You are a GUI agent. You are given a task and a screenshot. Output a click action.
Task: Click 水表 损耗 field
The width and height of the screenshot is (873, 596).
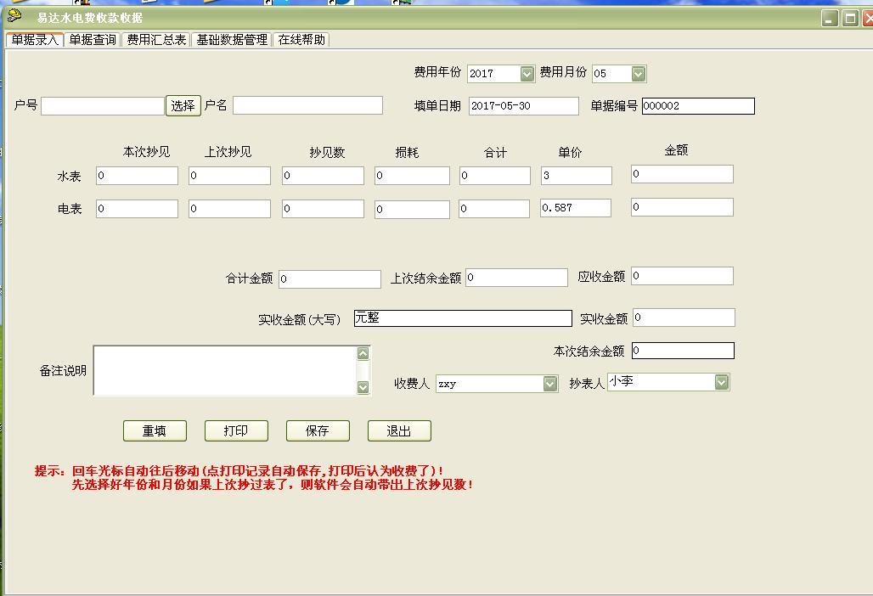point(412,175)
